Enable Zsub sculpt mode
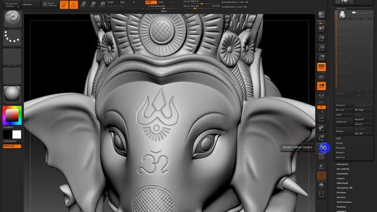 click(x=161, y=2)
